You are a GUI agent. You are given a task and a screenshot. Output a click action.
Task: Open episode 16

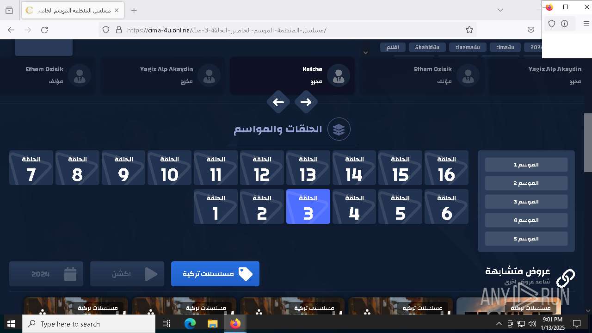(446, 168)
